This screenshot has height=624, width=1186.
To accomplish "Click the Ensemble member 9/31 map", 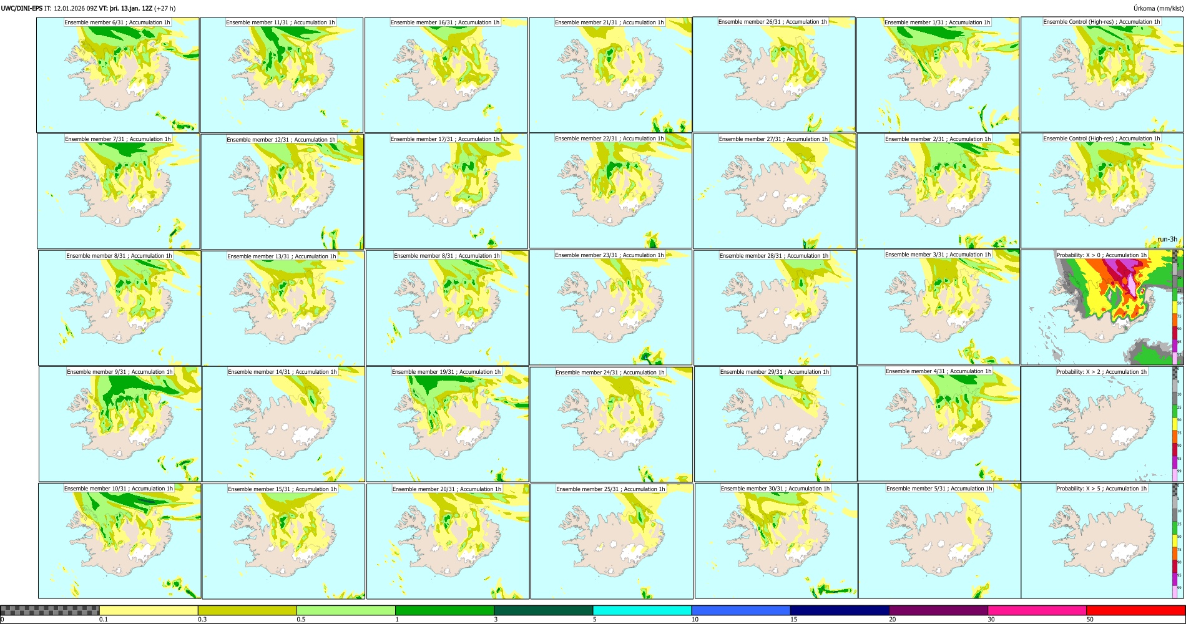I will (120, 424).
